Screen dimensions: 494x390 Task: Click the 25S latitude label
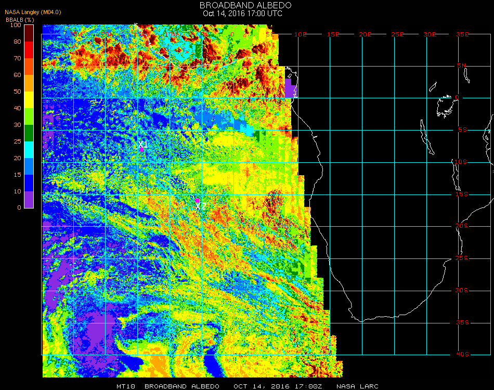coord(462,258)
